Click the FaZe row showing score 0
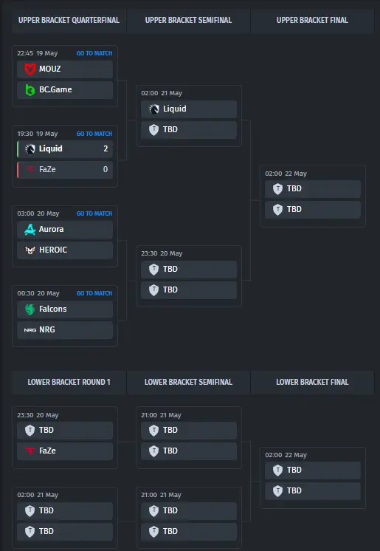Viewport: 380px width, 551px height. click(65, 170)
